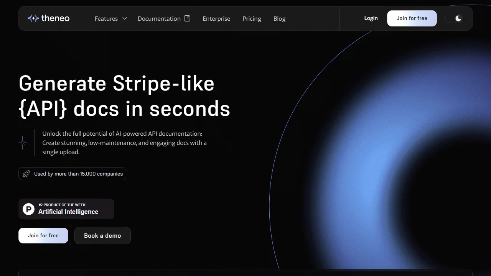This screenshot has width=491, height=276.
Task: Click the theneo wordmark text
Action: click(x=55, y=18)
